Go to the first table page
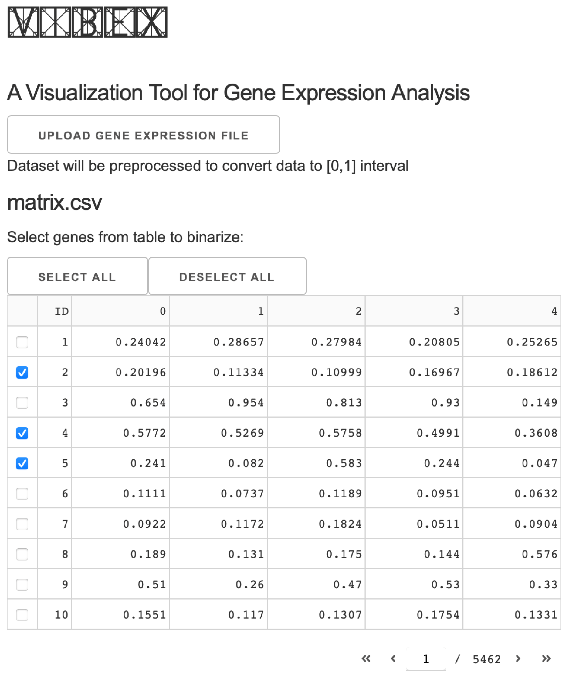 pyautogui.click(x=366, y=658)
